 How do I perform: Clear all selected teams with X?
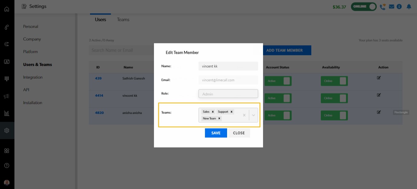tap(244, 115)
